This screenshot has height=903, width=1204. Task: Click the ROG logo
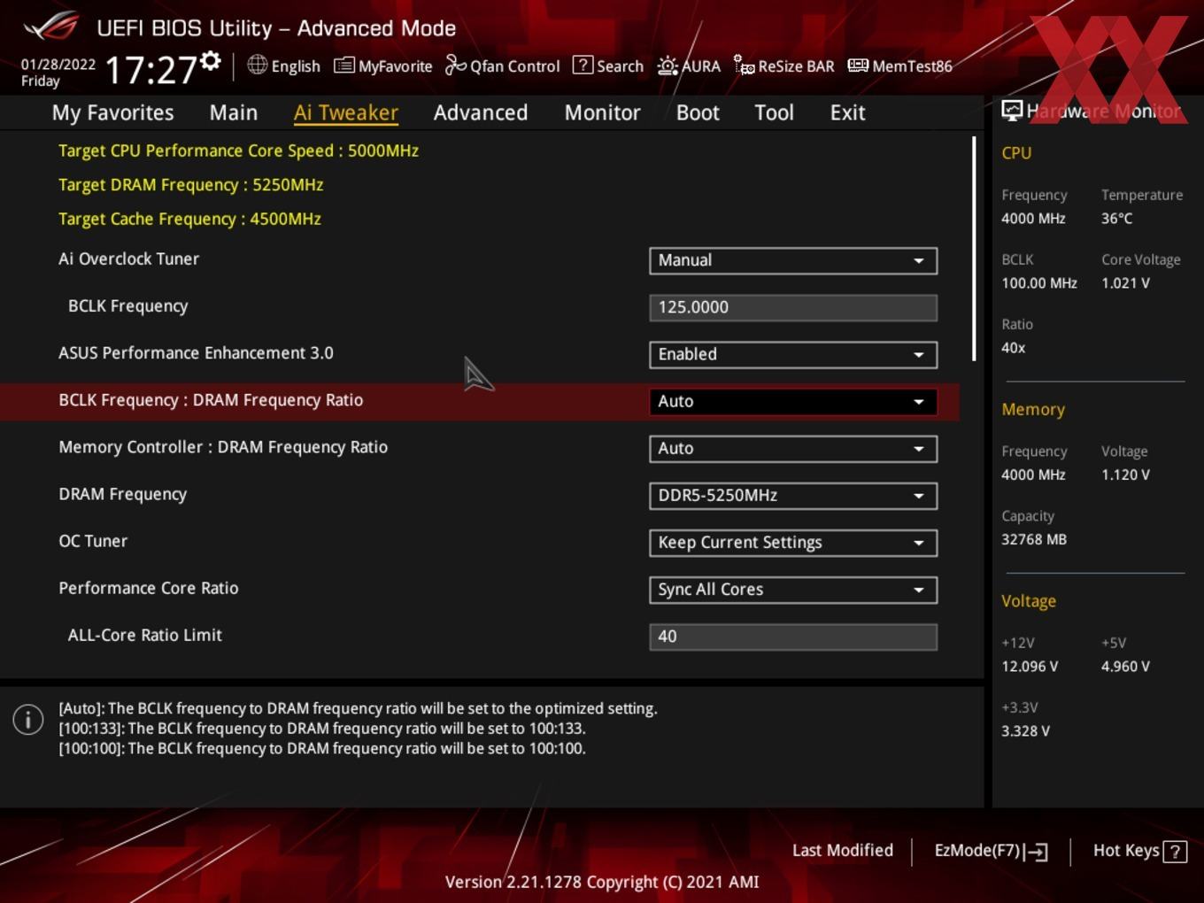(x=51, y=25)
